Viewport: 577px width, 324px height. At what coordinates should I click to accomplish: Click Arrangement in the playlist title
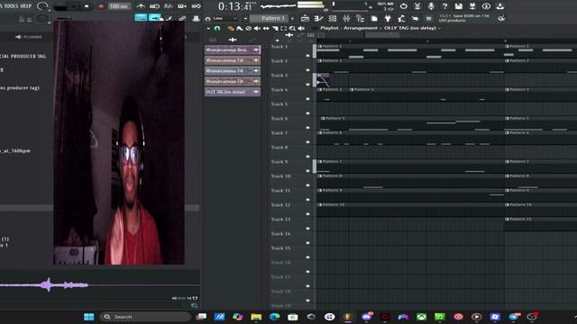pyautogui.click(x=361, y=28)
